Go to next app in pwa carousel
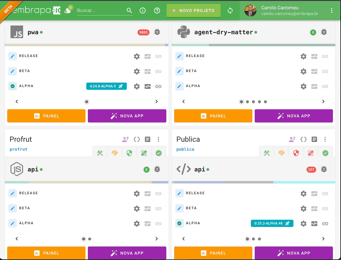 (156, 101)
